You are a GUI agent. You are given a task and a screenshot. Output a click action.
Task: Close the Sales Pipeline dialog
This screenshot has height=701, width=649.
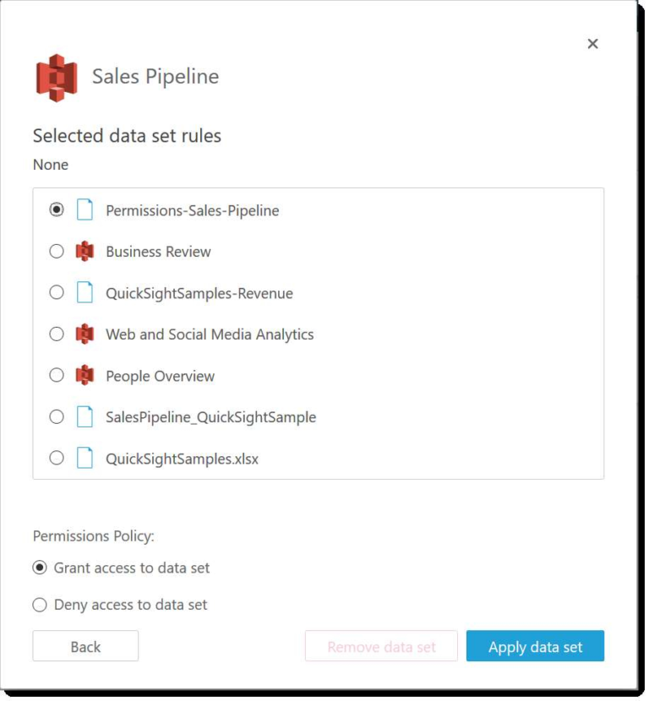point(592,44)
